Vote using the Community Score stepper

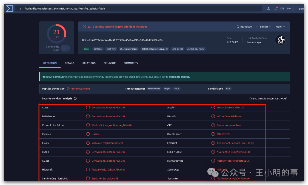tap(65, 48)
